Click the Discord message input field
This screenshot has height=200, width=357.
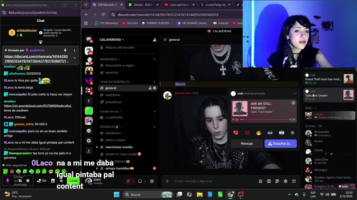coord(215,181)
